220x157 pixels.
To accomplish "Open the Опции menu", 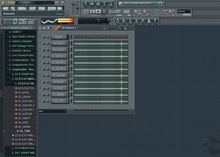I will (42, 8).
